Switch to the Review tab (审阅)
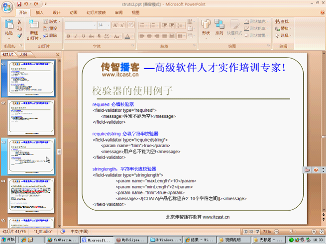This screenshot has width=326, height=244. click(x=119, y=12)
